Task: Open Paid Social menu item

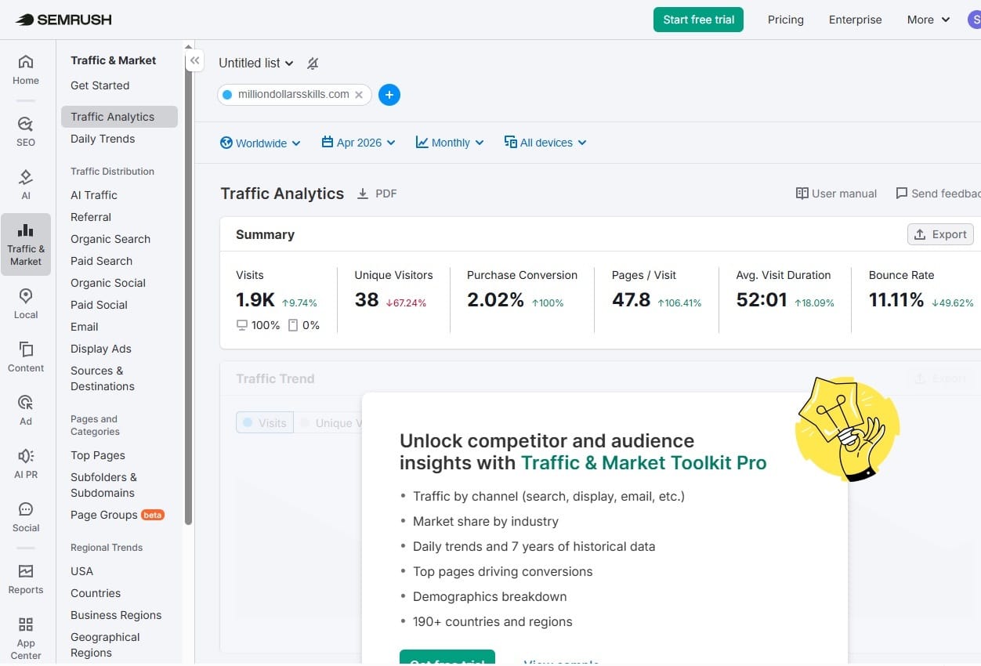Action: point(99,305)
